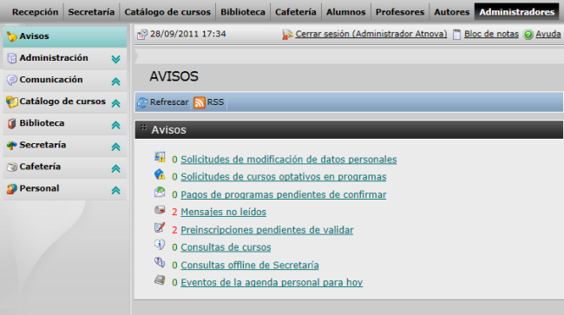Collapse the Administración section chevron

115,59
